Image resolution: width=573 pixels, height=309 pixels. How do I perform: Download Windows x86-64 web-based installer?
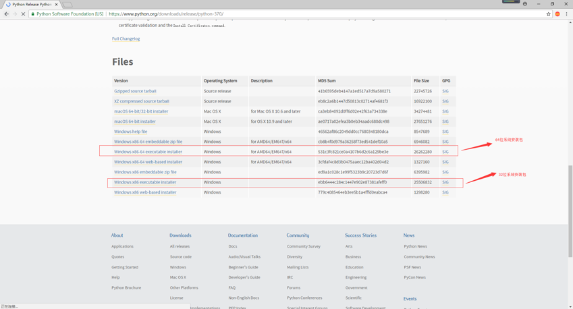pos(148,162)
